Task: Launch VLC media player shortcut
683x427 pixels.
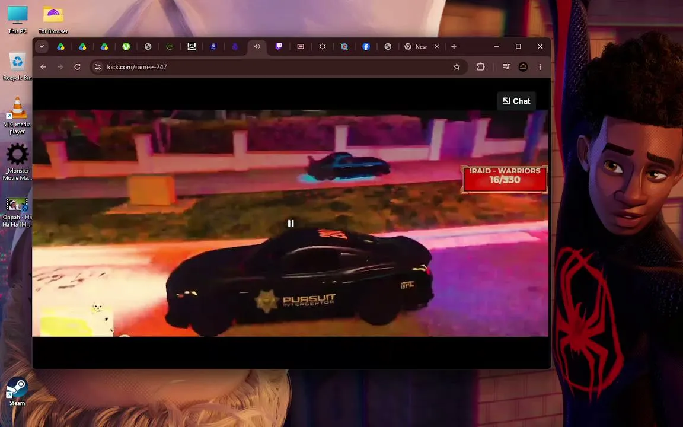Action: 17,116
